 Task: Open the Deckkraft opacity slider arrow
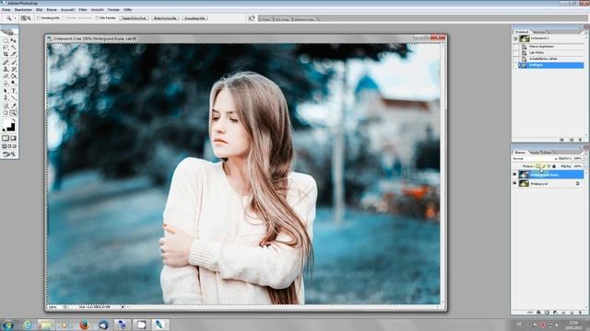584,158
